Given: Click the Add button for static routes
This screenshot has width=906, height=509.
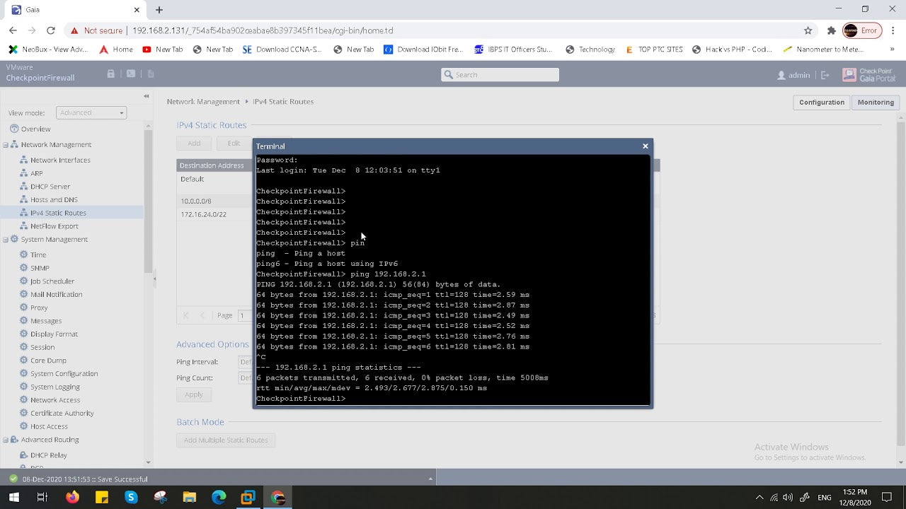Looking at the screenshot, I should [194, 143].
